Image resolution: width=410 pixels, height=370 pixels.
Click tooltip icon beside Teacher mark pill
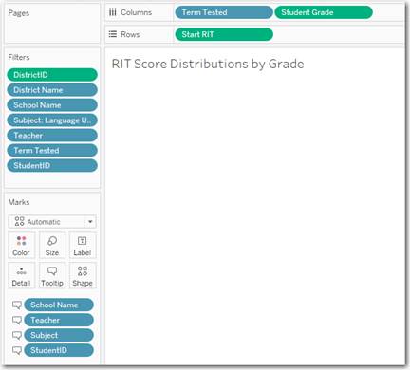coord(16,320)
